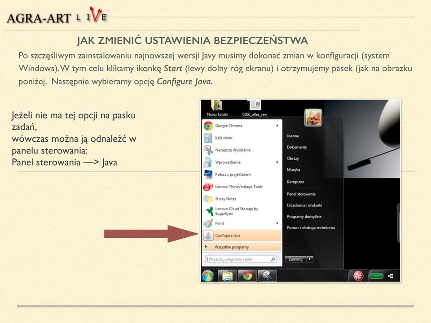The width and height of the screenshot is (431, 323).
Task: Launch Lenovo ThinkVantage Tools icon
Action: (x=208, y=187)
